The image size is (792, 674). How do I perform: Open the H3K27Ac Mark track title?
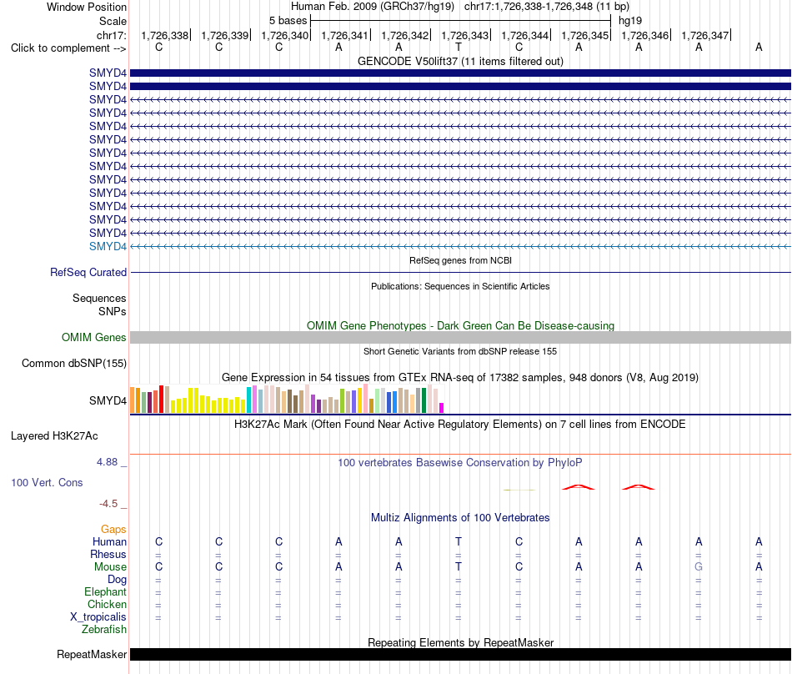coord(460,425)
